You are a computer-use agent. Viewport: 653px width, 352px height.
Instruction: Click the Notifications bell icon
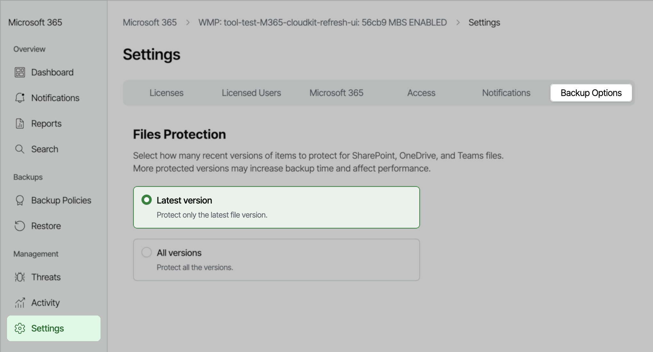(x=20, y=98)
